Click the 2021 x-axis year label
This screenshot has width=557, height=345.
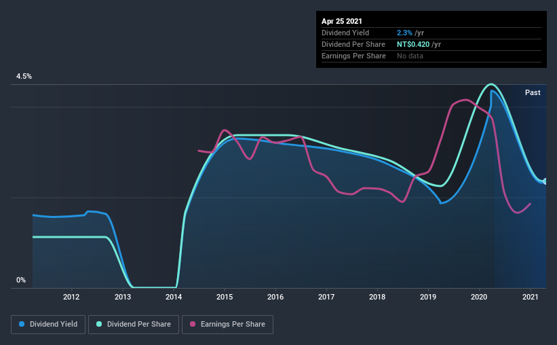pos(531,297)
